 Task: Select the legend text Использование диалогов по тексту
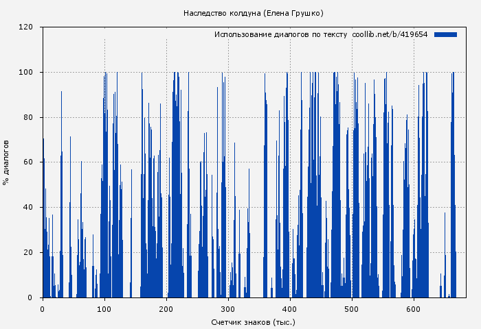[x=281, y=34]
